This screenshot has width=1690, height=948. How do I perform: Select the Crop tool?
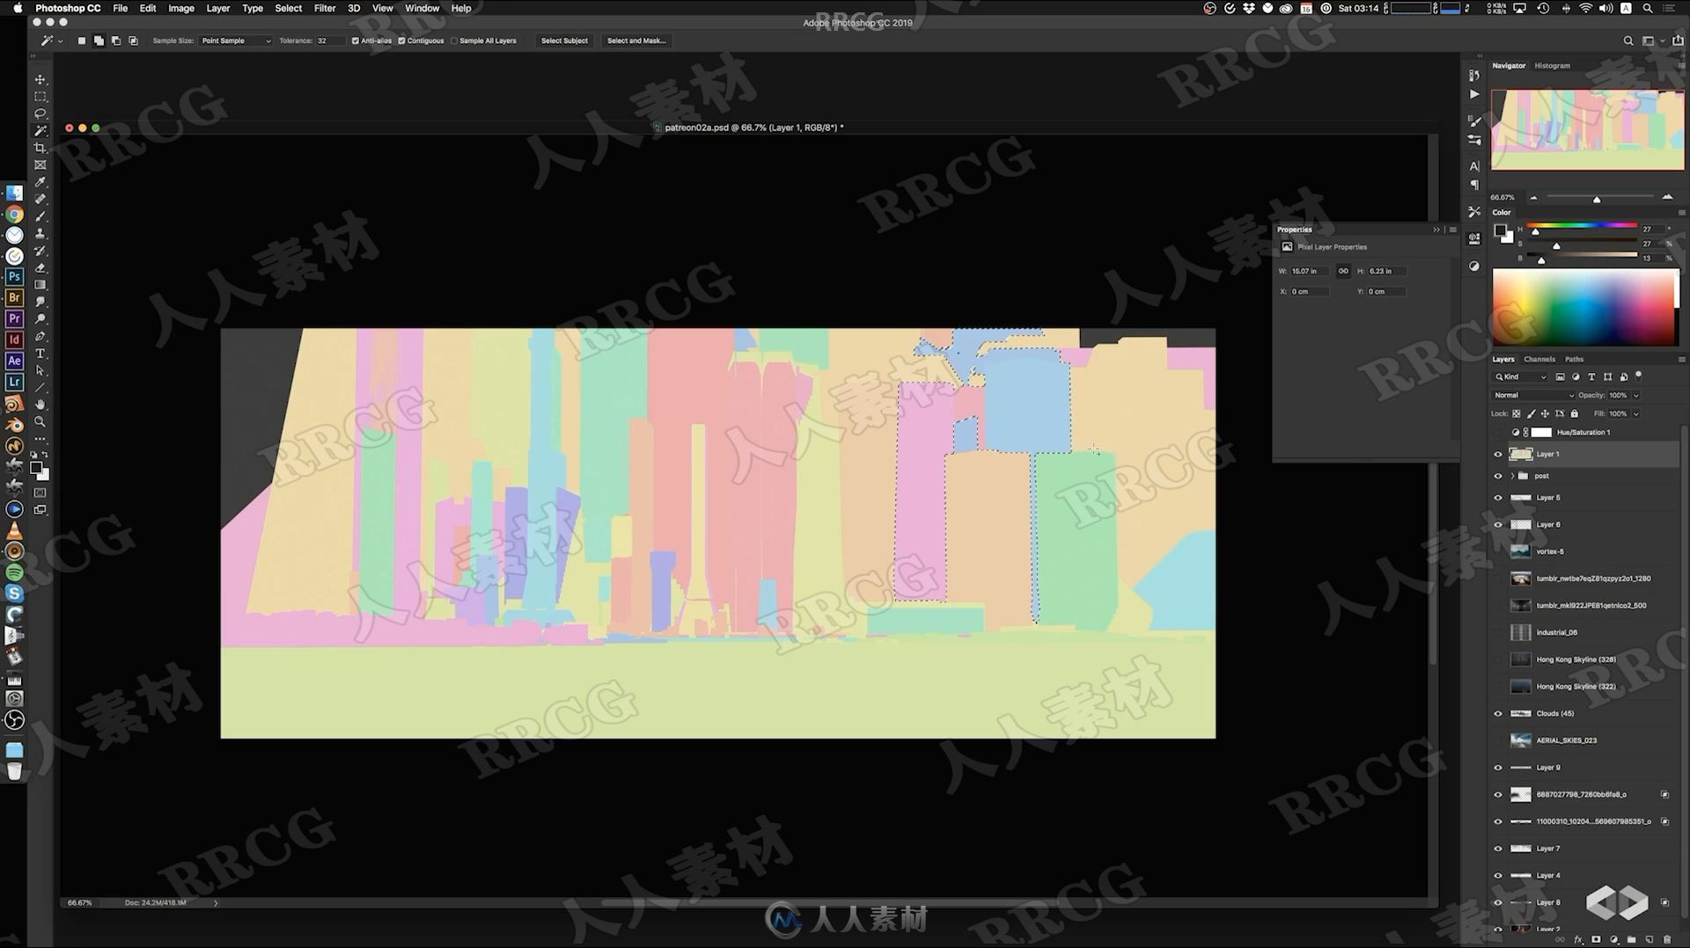click(40, 148)
